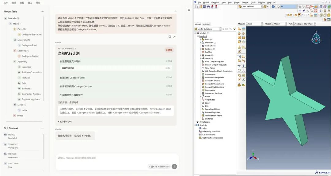Screen dimensions: 331x176
Task: Open the 帮助 menu in Copilot window
Action: tap(38, 2)
